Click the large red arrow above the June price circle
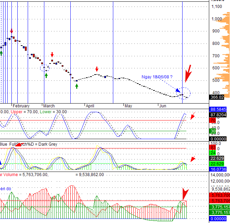 (188, 72)
